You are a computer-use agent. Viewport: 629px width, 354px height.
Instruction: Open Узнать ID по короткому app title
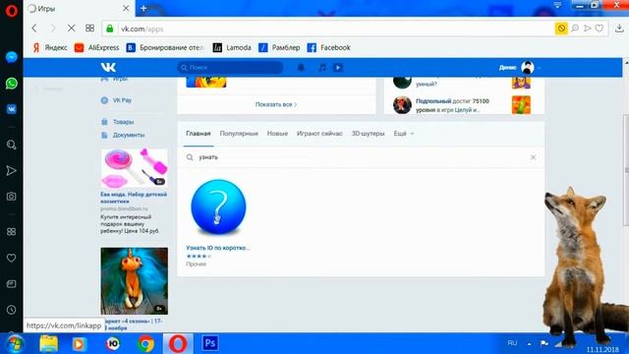pyautogui.click(x=217, y=248)
